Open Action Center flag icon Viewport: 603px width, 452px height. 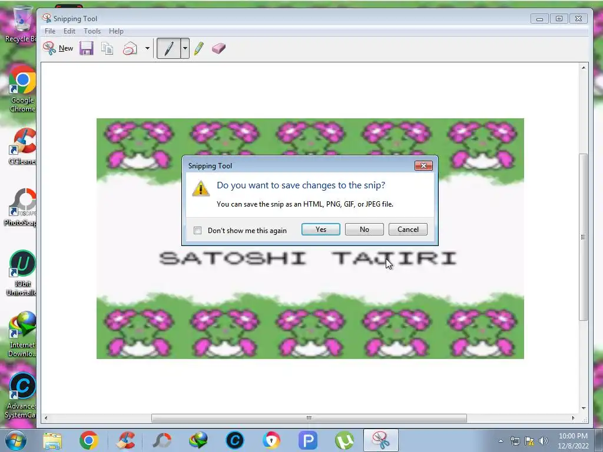click(529, 441)
